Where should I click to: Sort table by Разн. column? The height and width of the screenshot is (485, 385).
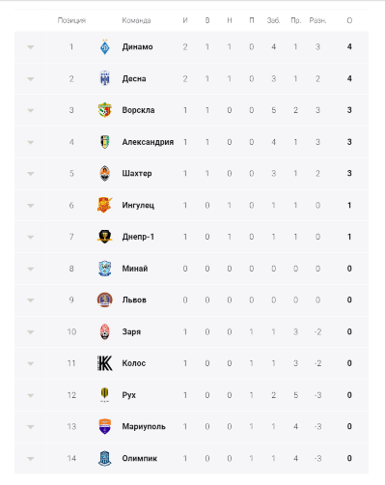(317, 20)
